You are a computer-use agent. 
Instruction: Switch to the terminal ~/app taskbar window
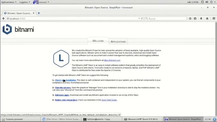pyautogui.click(x=102, y=119)
